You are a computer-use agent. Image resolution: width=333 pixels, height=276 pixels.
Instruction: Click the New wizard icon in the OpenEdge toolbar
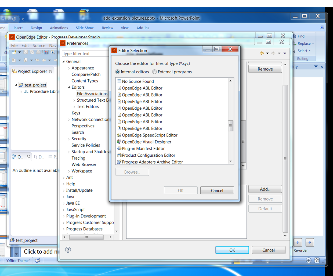tap(15, 52)
